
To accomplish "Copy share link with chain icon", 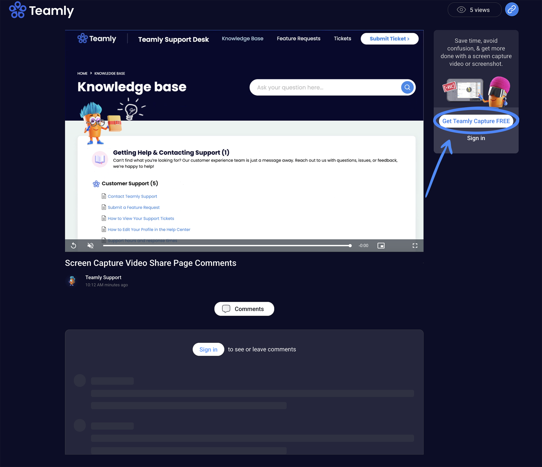I will 512,10.
